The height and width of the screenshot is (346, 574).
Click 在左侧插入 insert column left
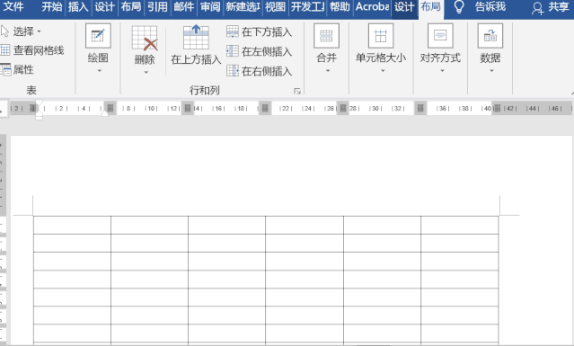coord(260,51)
